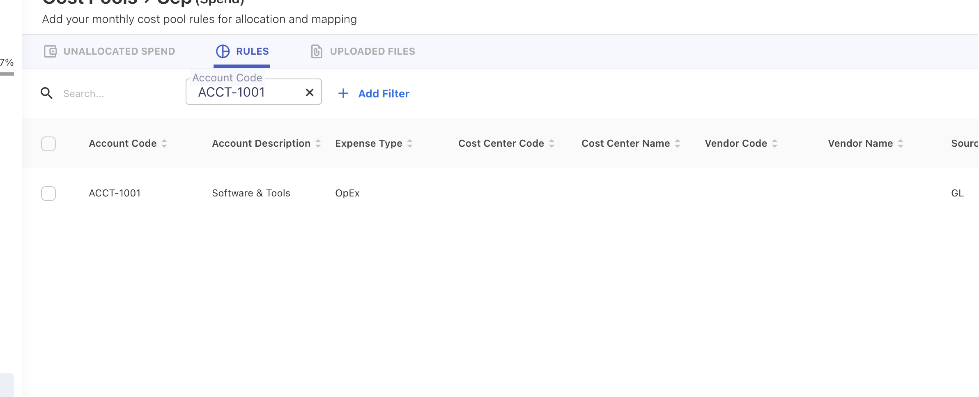The width and height of the screenshot is (979, 397).
Task: Switch to the Unallocated Spend tab
Action: pyautogui.click(x=119, y=51)
